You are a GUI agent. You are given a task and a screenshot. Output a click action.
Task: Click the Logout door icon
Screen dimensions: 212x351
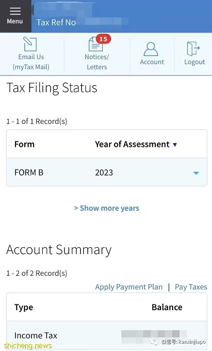(x=193, y=48)
